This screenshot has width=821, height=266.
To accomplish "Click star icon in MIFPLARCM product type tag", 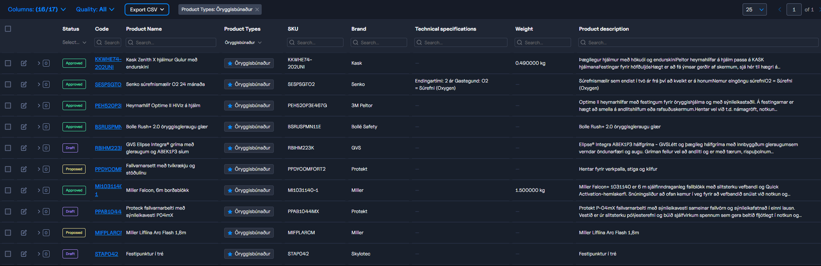I will (x=230, y=233).
